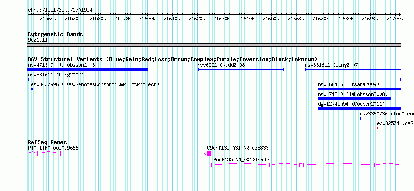Click the PTAR1|NM_001099666 gene label
The width and height of the screenshot is (414, 191).
point(53,148)
